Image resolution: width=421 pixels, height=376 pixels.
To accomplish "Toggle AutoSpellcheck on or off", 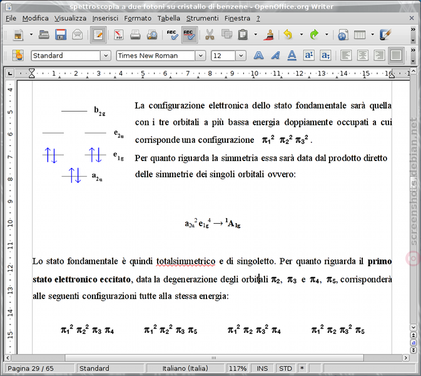I will (x=190, y=34).
